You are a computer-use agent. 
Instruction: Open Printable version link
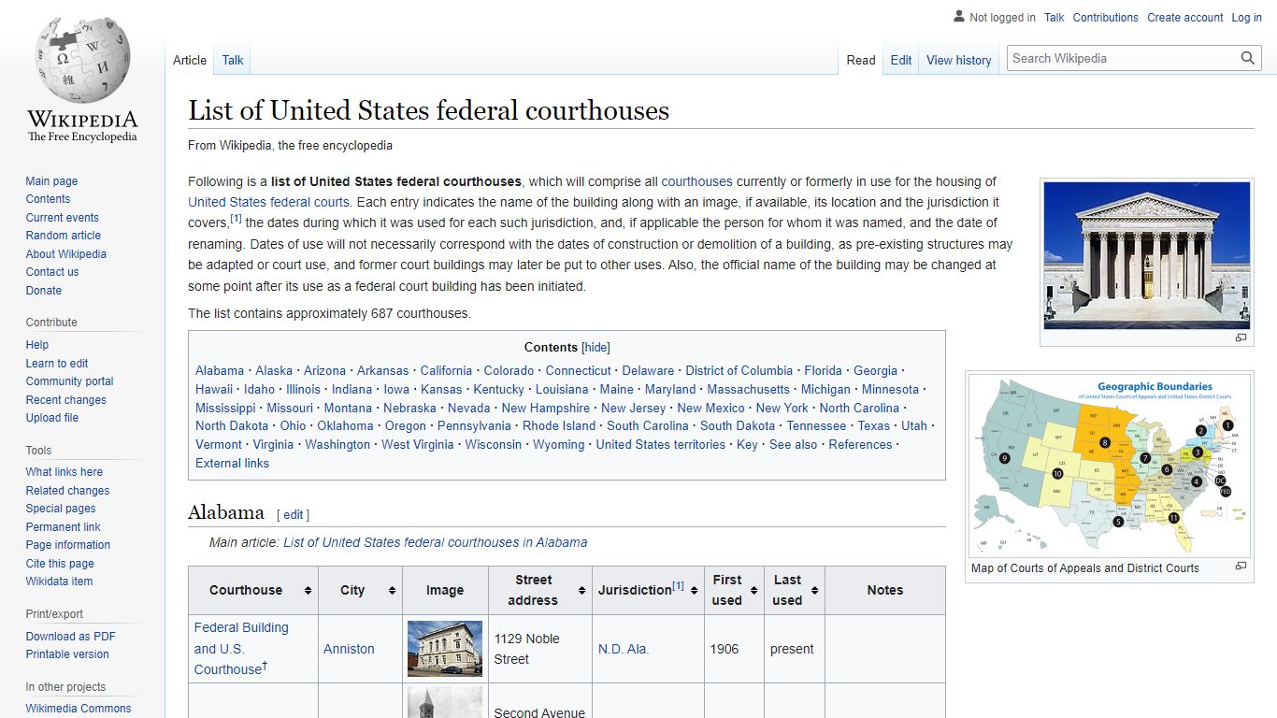[x=66, y=654]
